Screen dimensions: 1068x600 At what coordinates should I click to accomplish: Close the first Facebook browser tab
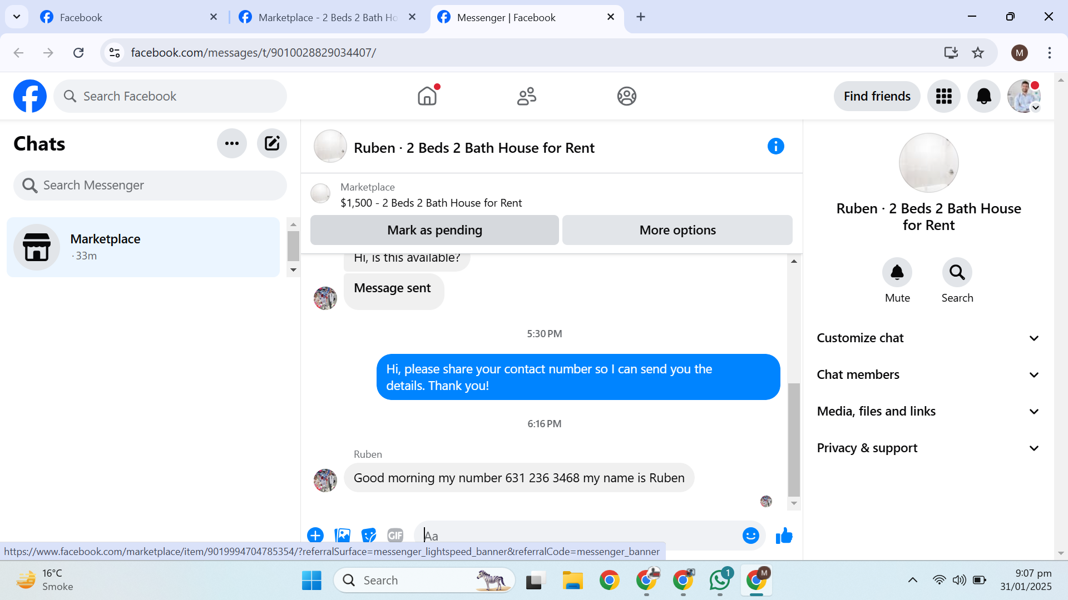tap(214, 17)
